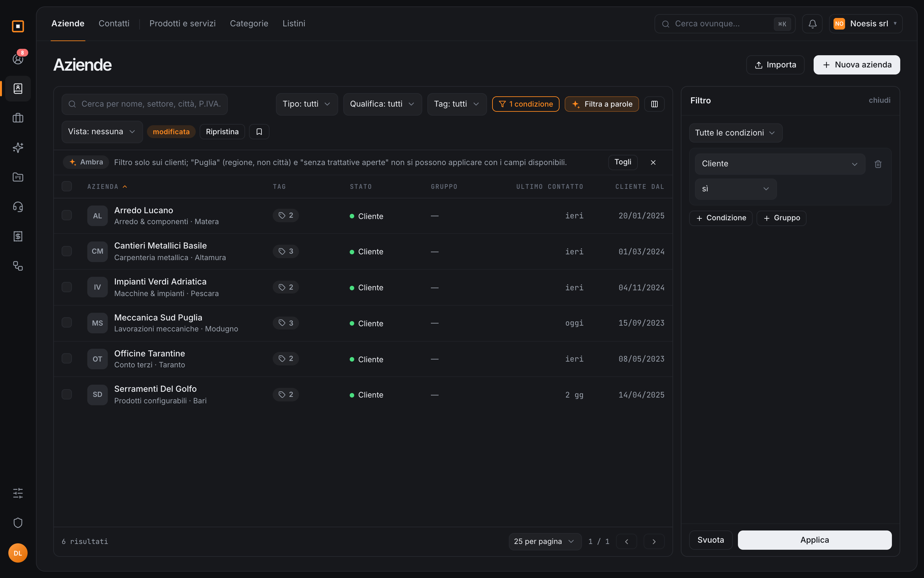Open the Tipo: tutti dropdown

[x=307, y=104]
